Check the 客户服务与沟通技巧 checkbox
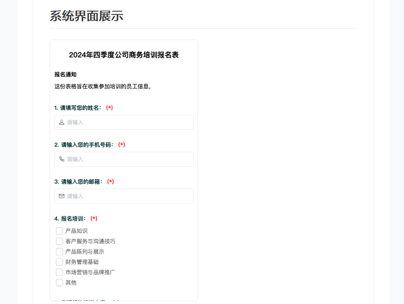Screen dimensions: 404x304 (60, 241)
